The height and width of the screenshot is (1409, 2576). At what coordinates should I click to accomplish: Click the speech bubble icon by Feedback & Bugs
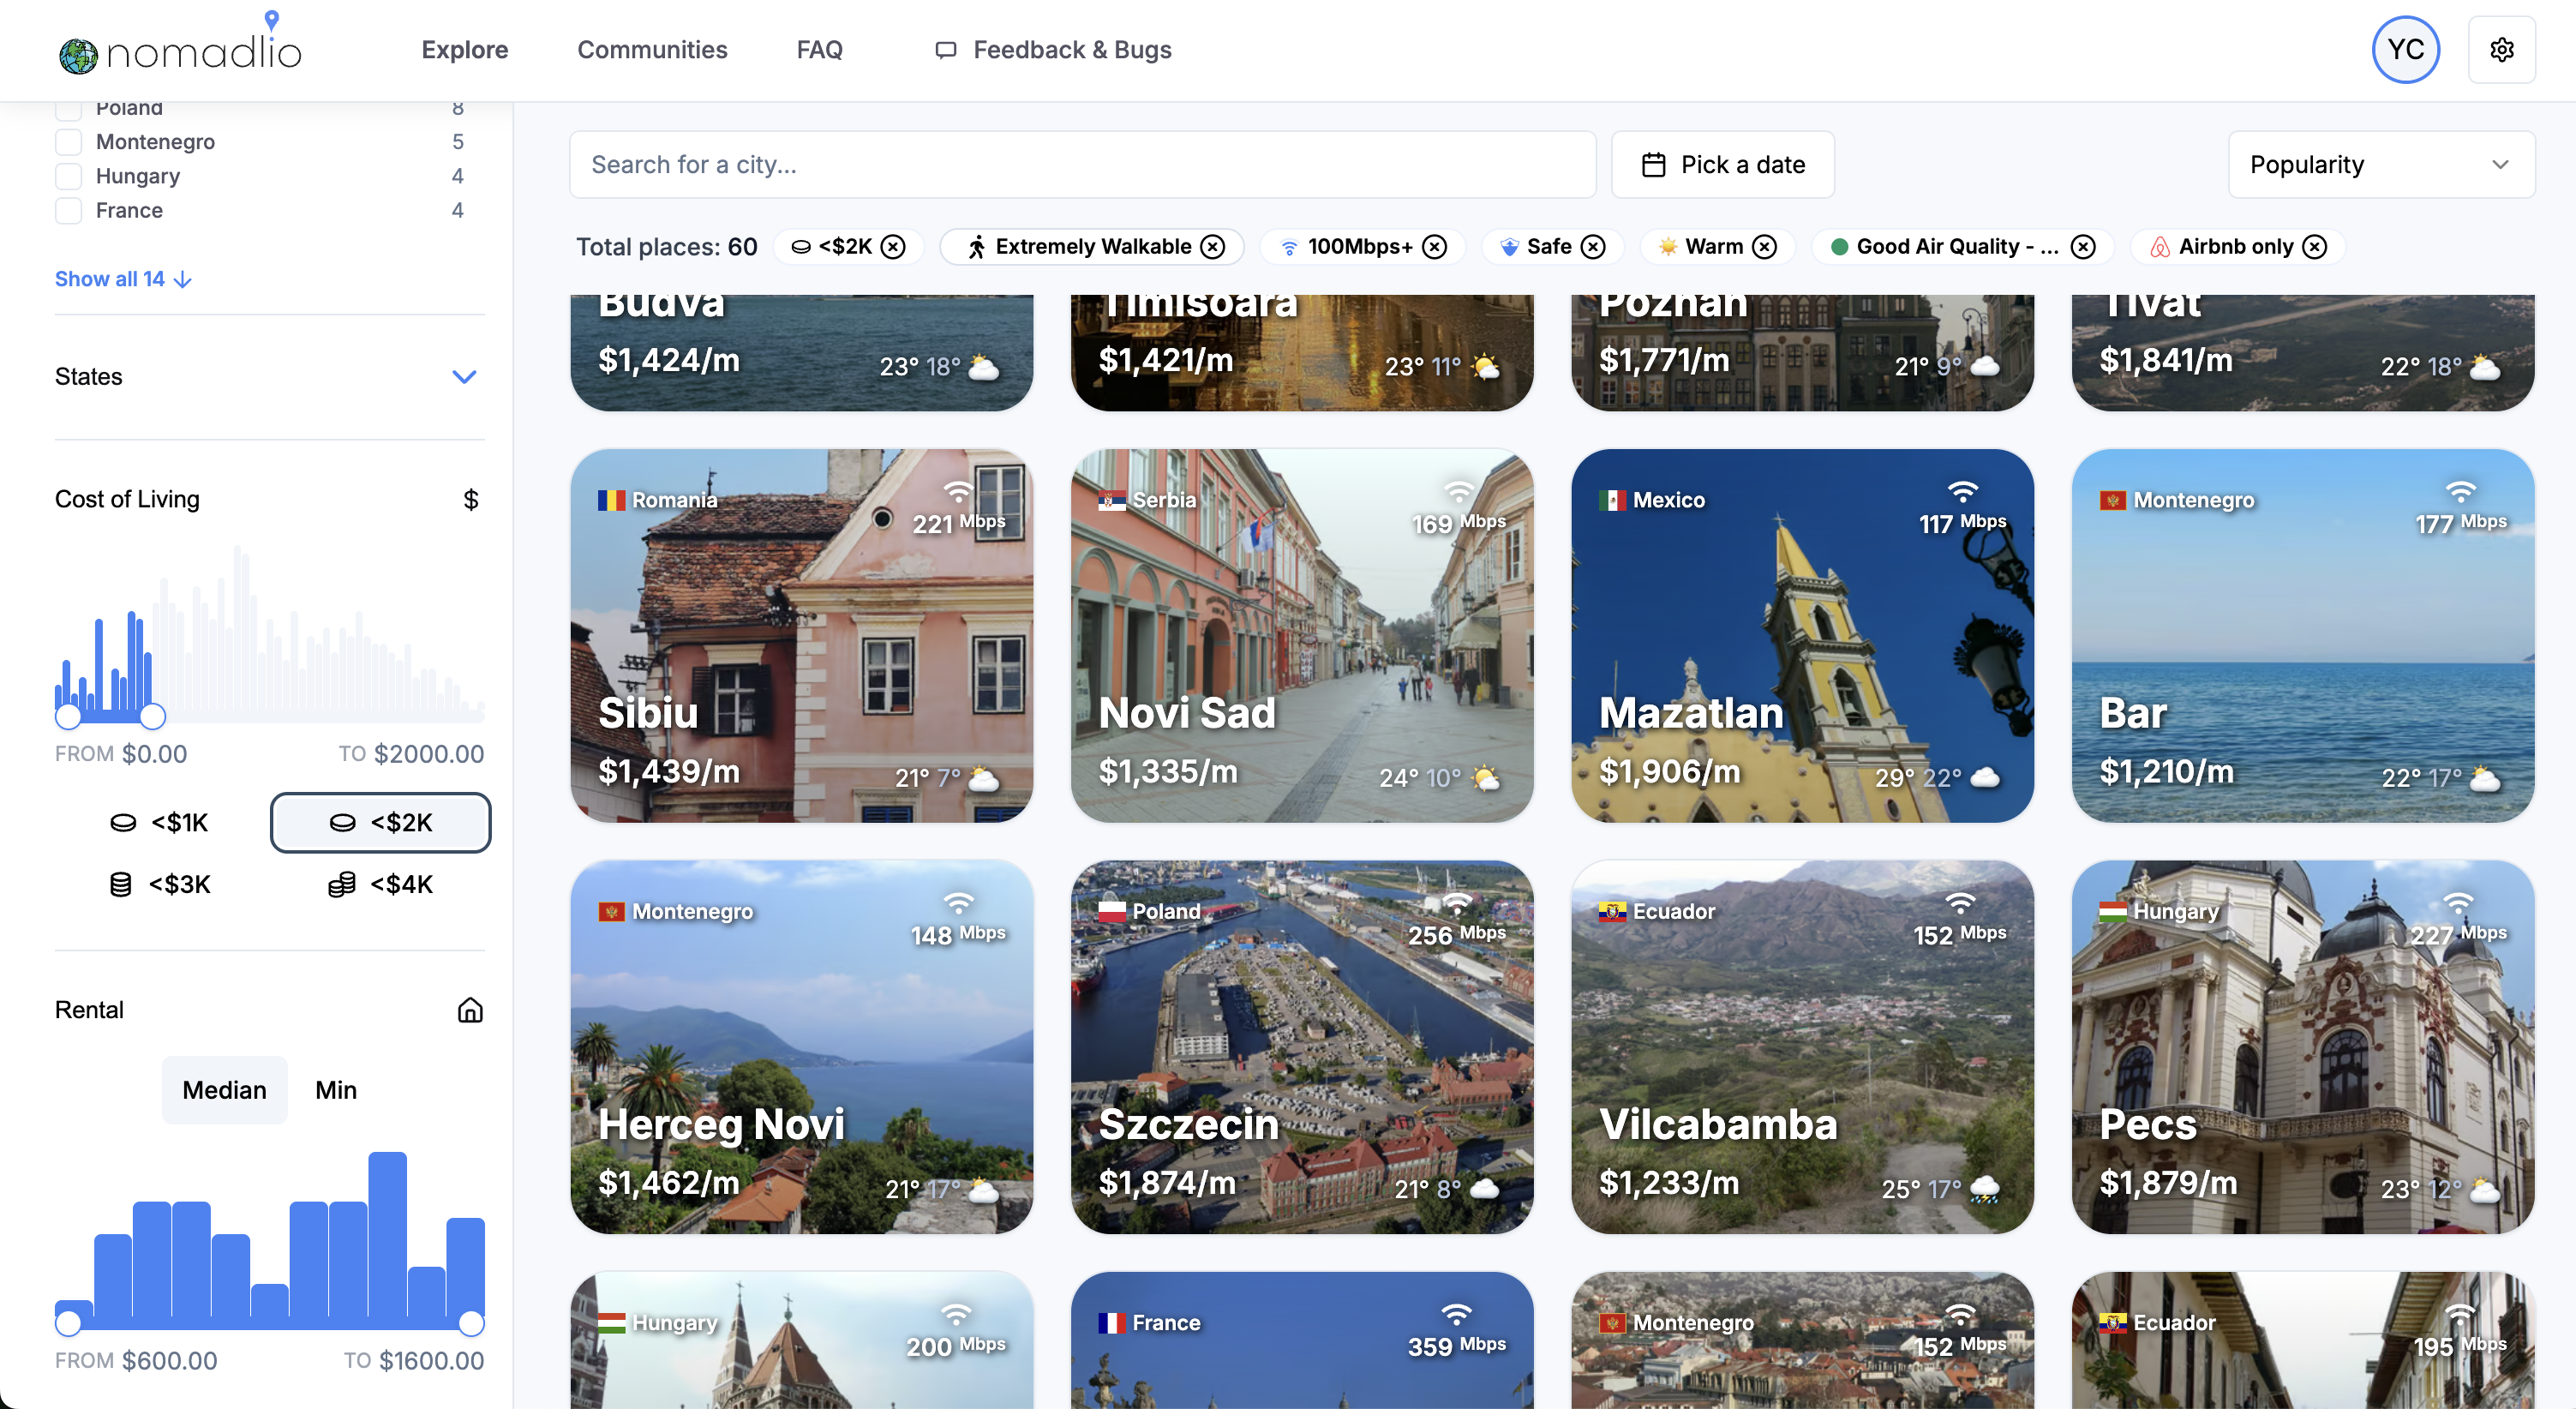click(945, 50)
